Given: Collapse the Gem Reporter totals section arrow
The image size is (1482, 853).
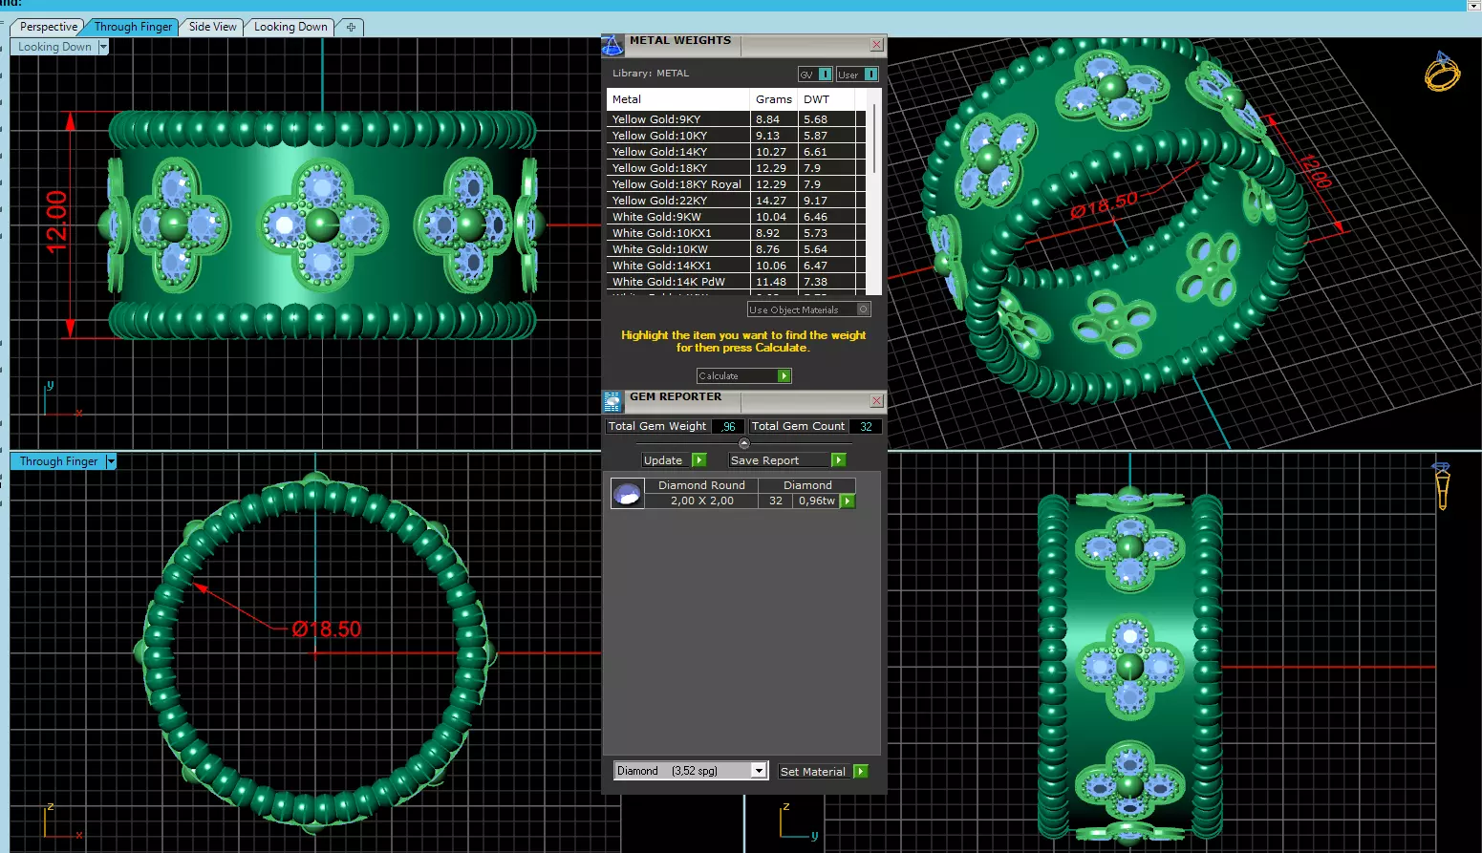Looking at the screenshot, I should (x=744, y=443).
